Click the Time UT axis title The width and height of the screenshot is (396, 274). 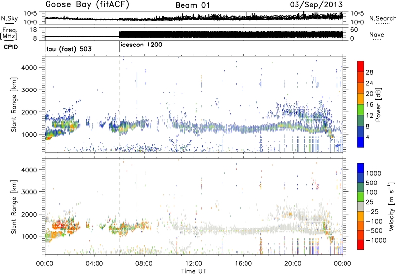[x=194, y=271]
